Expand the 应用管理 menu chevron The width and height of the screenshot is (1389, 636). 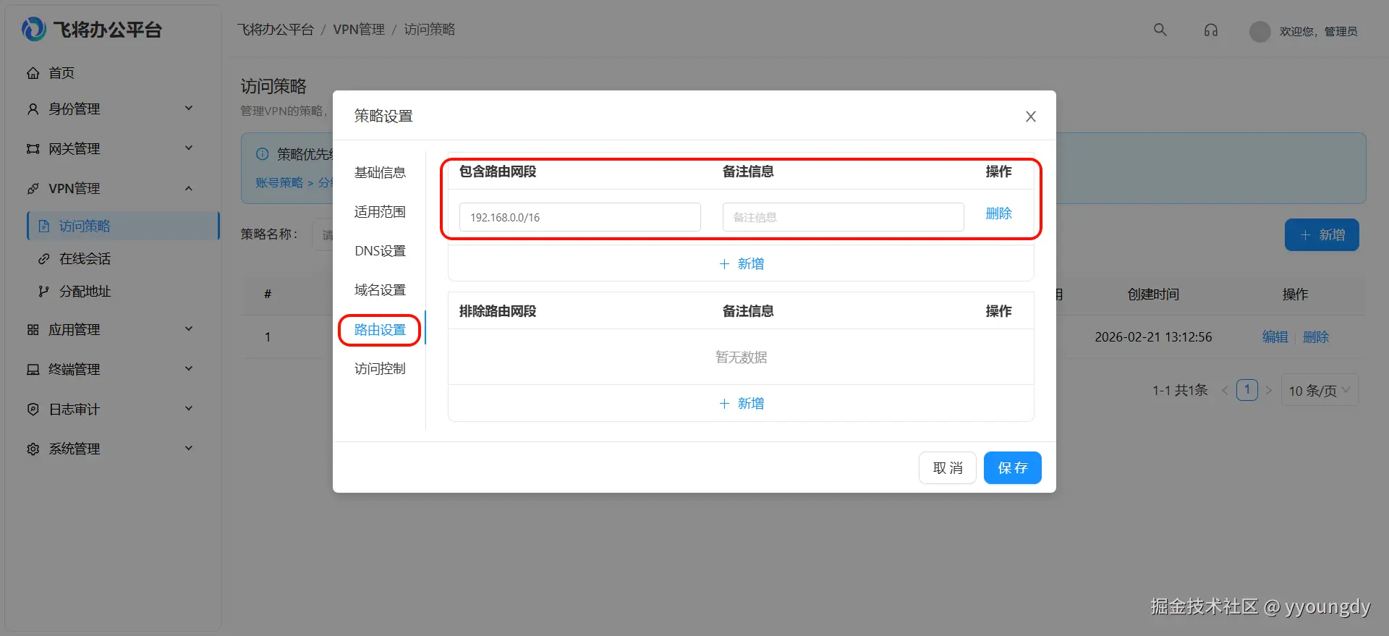tap(189, 329)
